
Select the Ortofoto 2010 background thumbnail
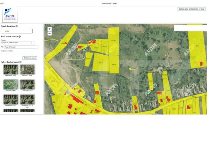click(27, 84)
